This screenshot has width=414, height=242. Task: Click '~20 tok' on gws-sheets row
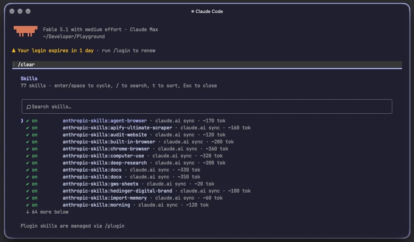point(204,184)
